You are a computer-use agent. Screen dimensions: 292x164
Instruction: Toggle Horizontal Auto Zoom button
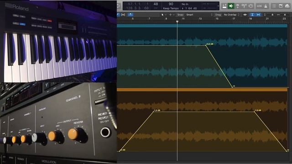tap(258, 15)
